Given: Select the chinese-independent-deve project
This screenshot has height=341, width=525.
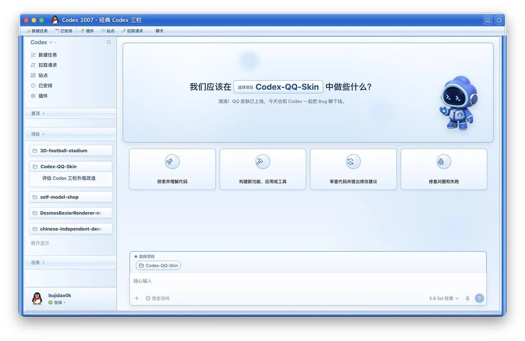Looking at the screenshot, I should [x=71, y=229].
